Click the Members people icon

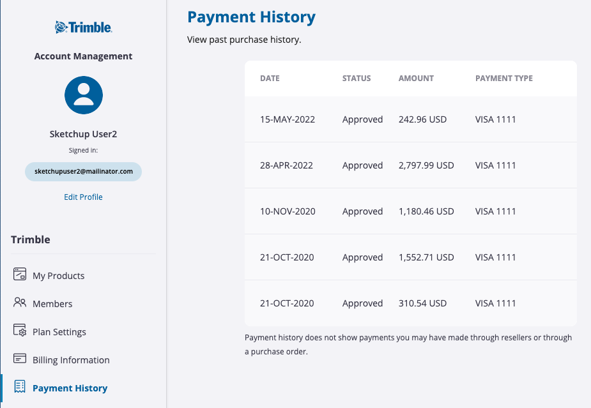pyautogui.click(x=20, y=302)
